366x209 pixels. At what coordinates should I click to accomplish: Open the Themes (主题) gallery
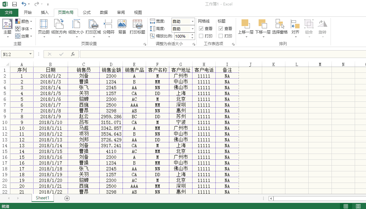[x=7, y=28]
